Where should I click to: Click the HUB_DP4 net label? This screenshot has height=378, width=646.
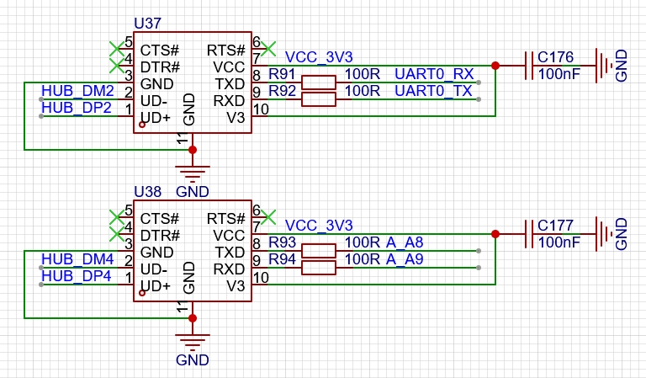click(77, 275)
